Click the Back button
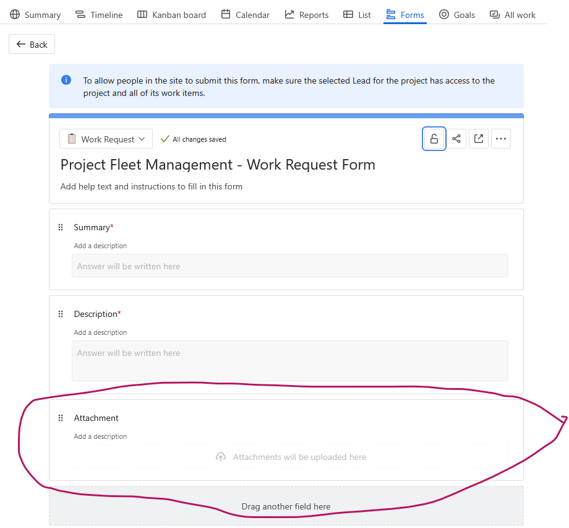Viewport: 569px width, 528px height. click(32, 44)
